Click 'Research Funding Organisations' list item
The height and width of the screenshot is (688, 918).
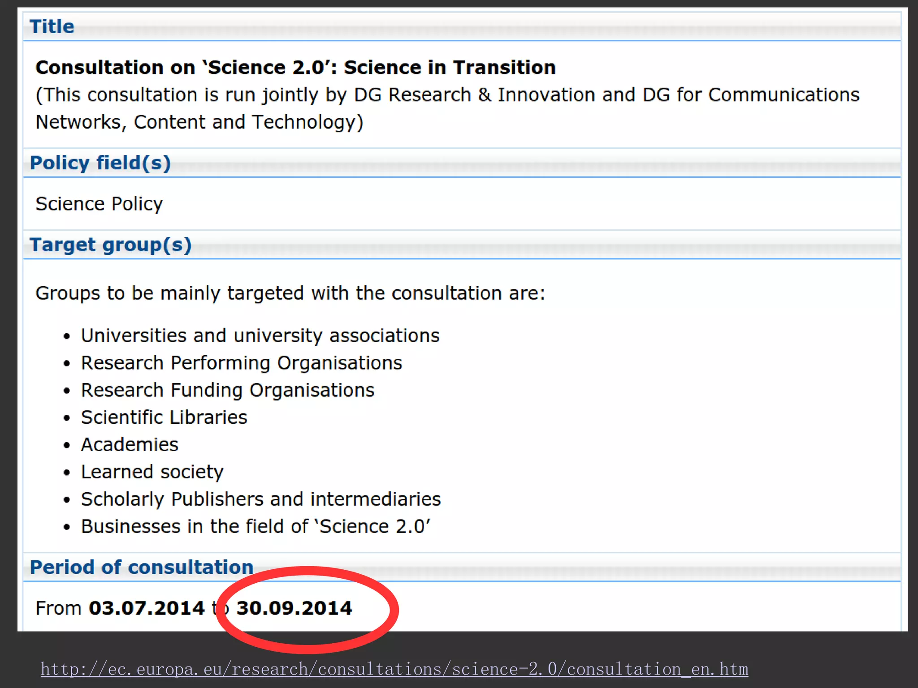coord(228,390)
